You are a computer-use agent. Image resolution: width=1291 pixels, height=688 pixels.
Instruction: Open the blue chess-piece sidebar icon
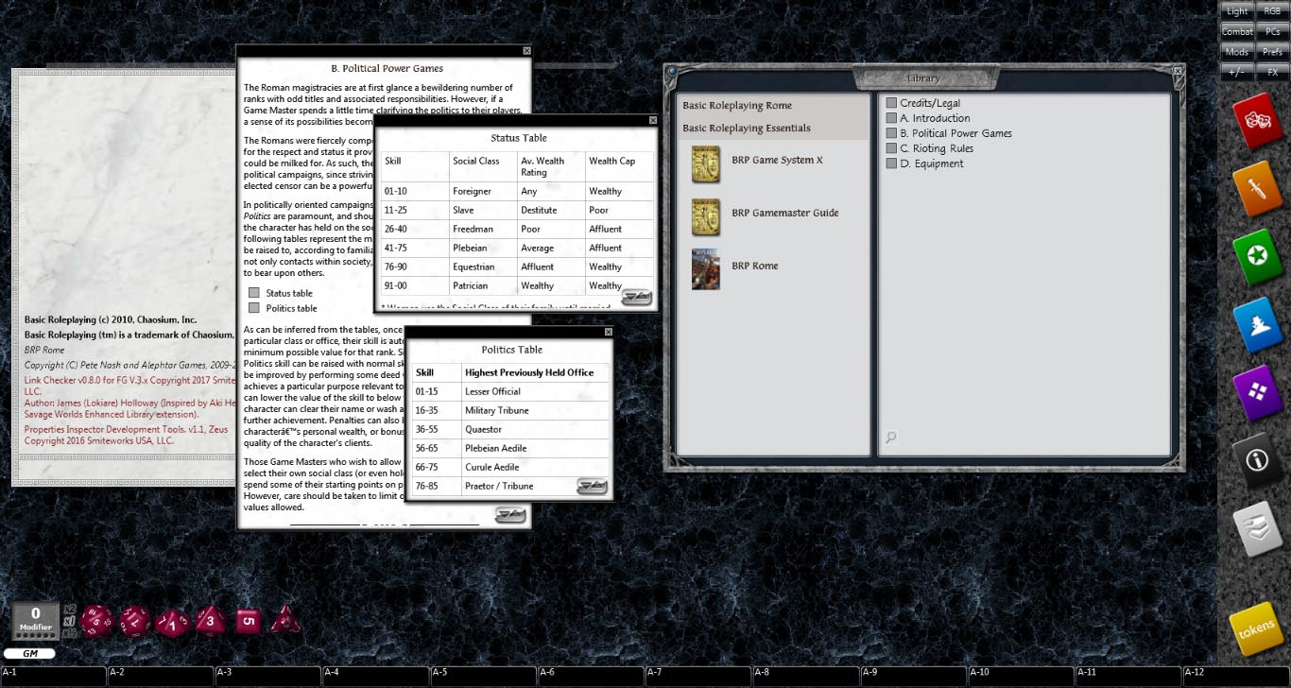pos(1259,324)
